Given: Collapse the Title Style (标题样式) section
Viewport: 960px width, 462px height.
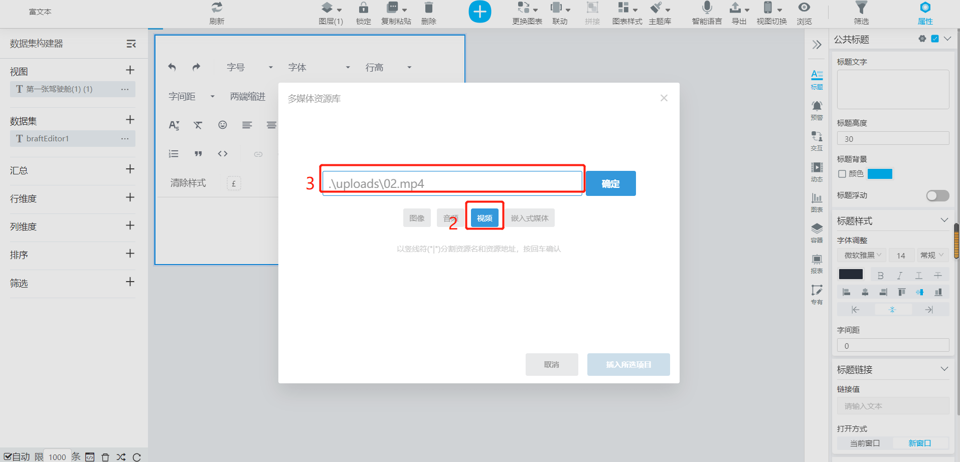Looking at the screenshot, I should (944, 220).
